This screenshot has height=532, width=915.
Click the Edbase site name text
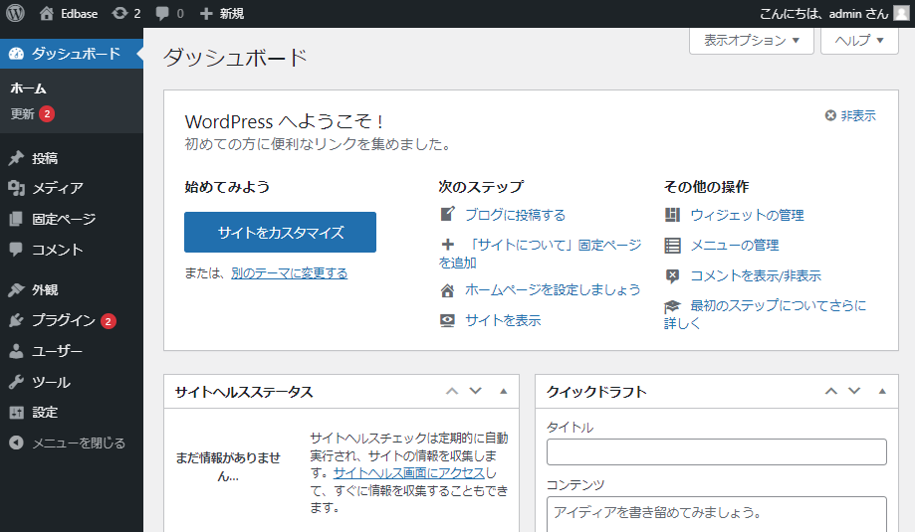coord(80,13)
